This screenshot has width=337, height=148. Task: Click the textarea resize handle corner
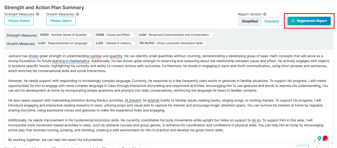click(332, 142)
